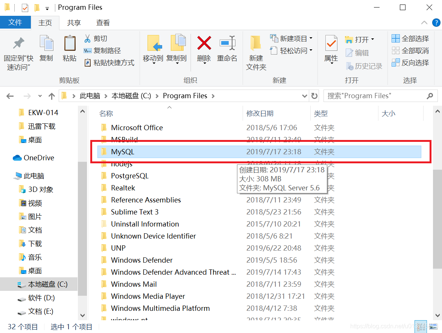Click the Copy (复制) ribbon icon
Viewport: 442px width, 333px height.
click(x=46, y=49)
